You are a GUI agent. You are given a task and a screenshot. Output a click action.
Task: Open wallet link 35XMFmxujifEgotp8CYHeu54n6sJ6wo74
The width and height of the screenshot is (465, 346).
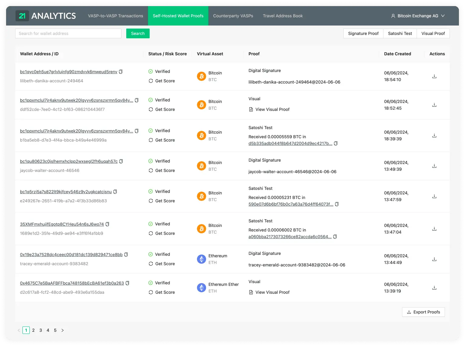click(x=62, y=224)
